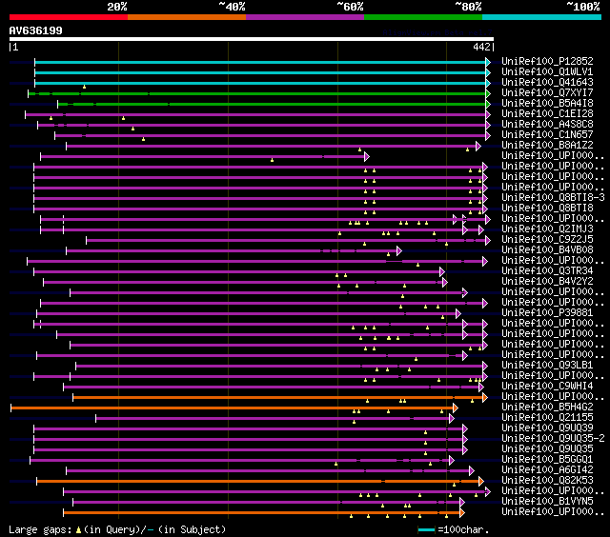Open hit UniRef100_Q7XYI7
The width and height of the screenshot is (610, 537).
547,93
